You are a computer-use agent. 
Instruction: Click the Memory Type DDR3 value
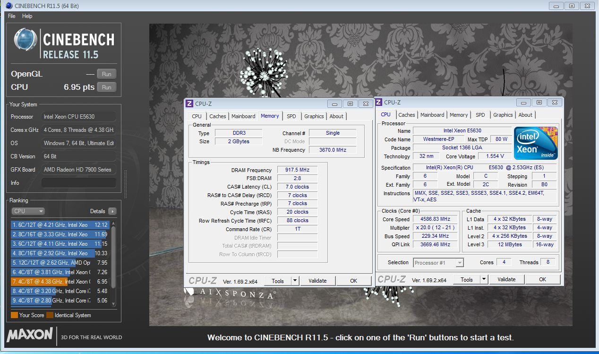(239, 133)
